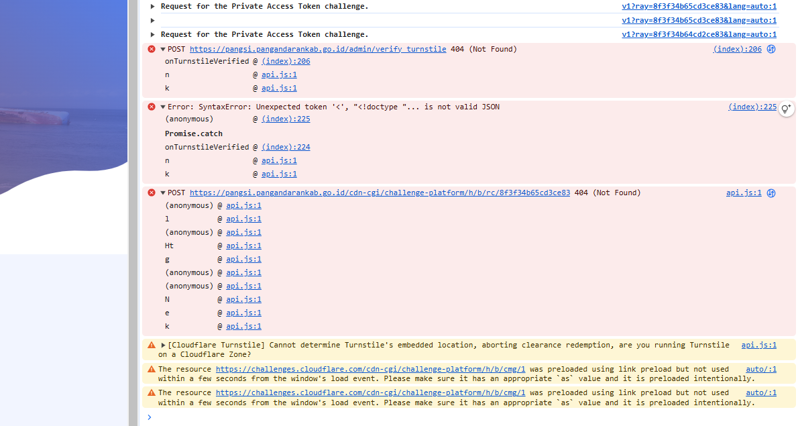Image resolution: width=798 pixels, height=426 pixels.
Task: Click warning icon on Cloudflare Turnstile message
Action: pos(152,345)
